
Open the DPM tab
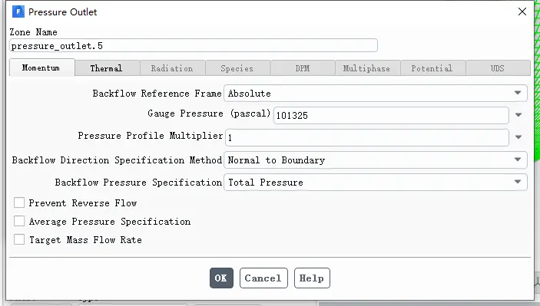click(x=303, y=68)
